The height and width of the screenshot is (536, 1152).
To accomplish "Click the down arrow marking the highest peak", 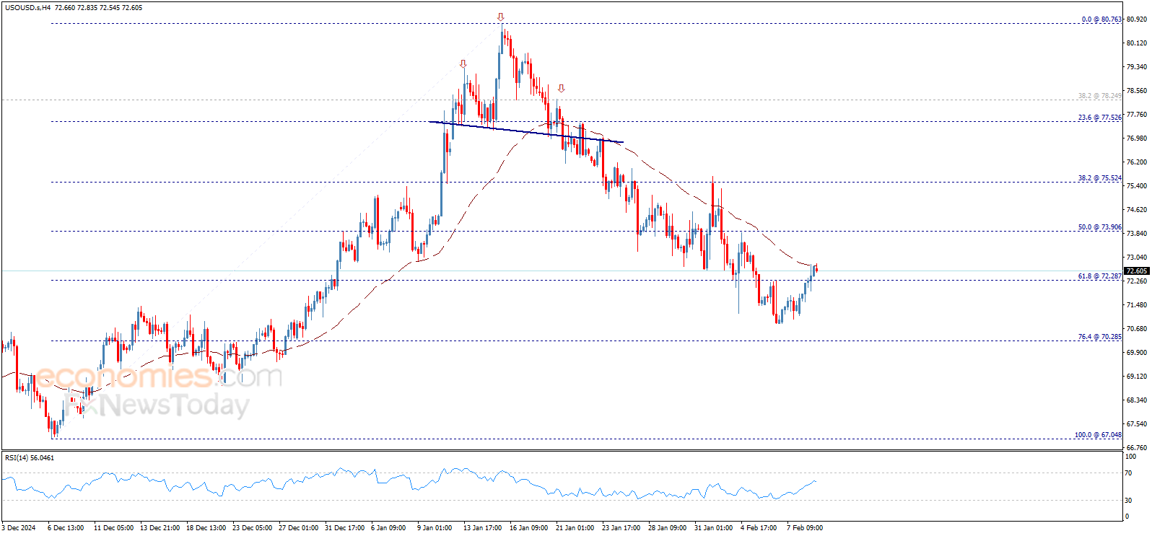I will coord(500,17).
